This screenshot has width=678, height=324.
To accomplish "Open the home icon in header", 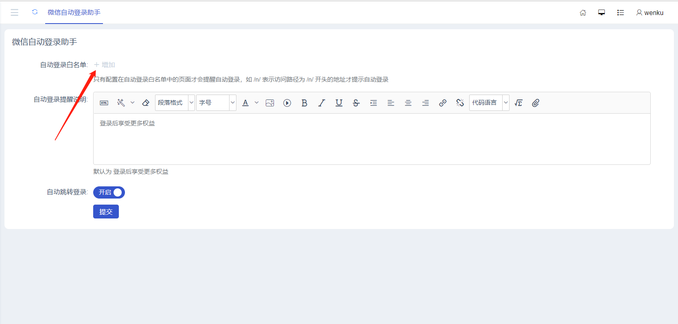I will (x=583, y=13).
